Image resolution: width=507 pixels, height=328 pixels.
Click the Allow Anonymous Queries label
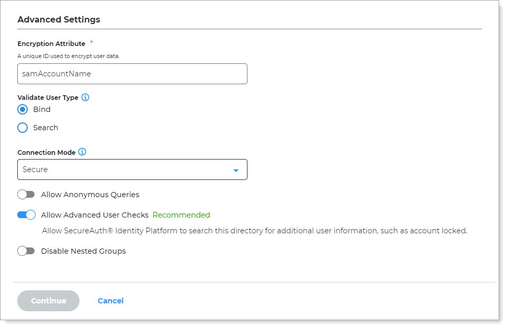pos(90,195)
